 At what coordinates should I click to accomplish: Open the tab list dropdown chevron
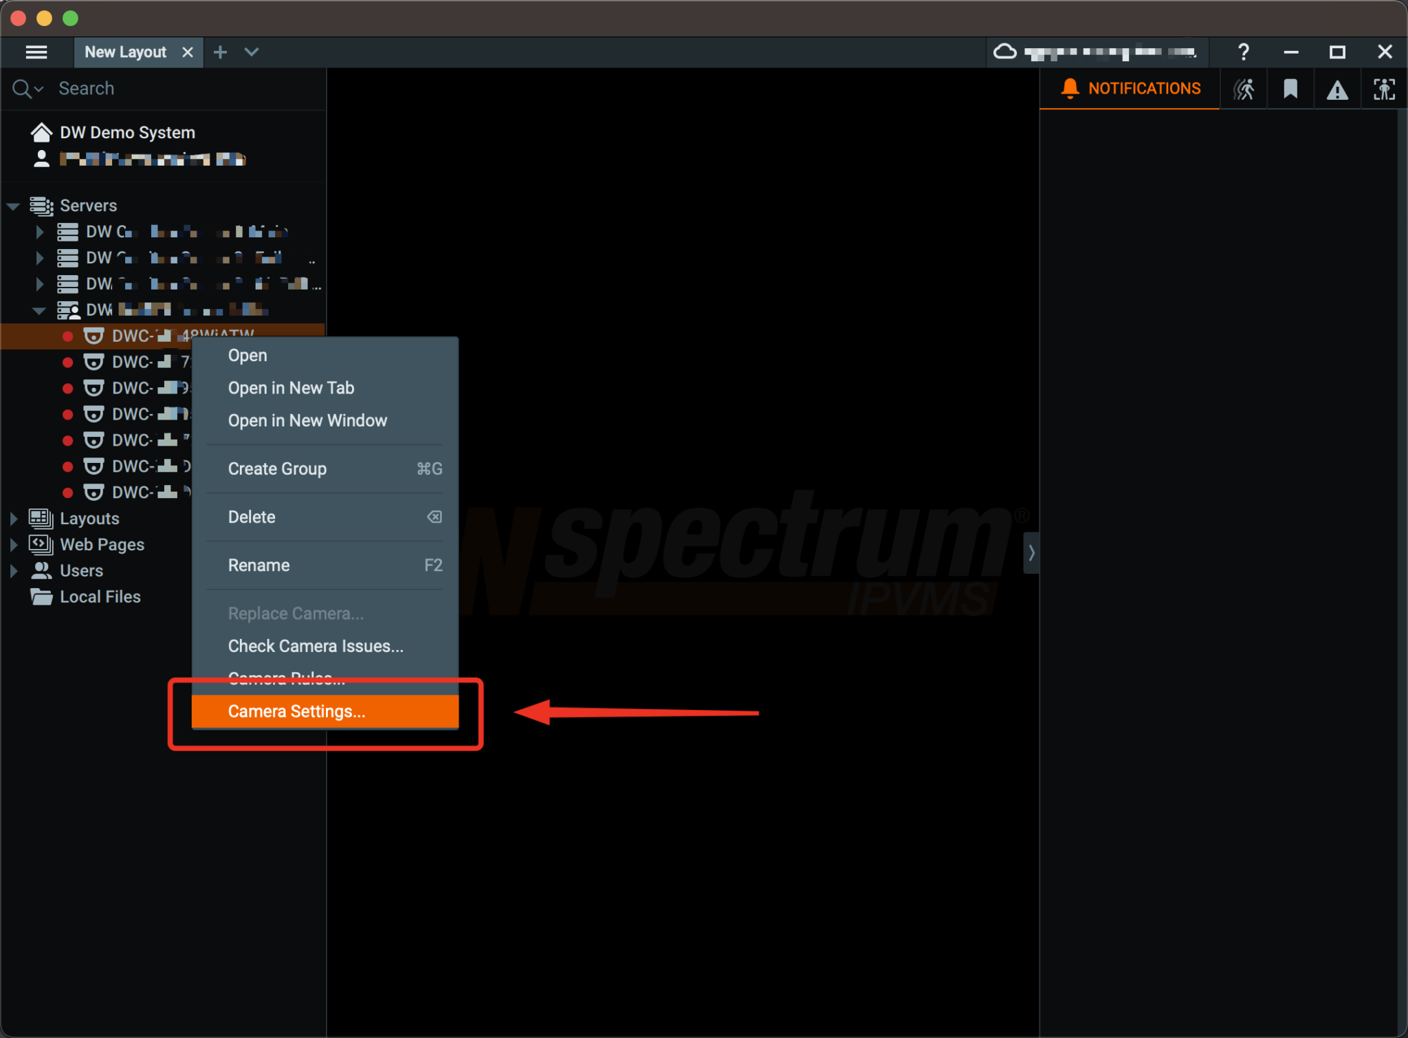click(x=252, y=52)
